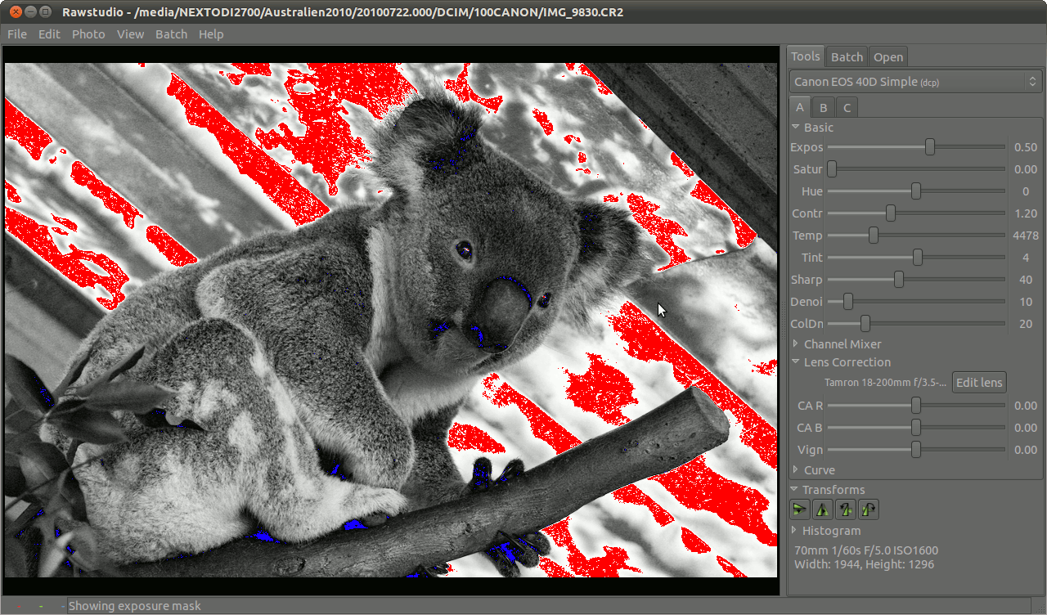Screen dimensions: 1047x615
Task: Click the Tint value 4
Action: click(x=1026, y=258)
